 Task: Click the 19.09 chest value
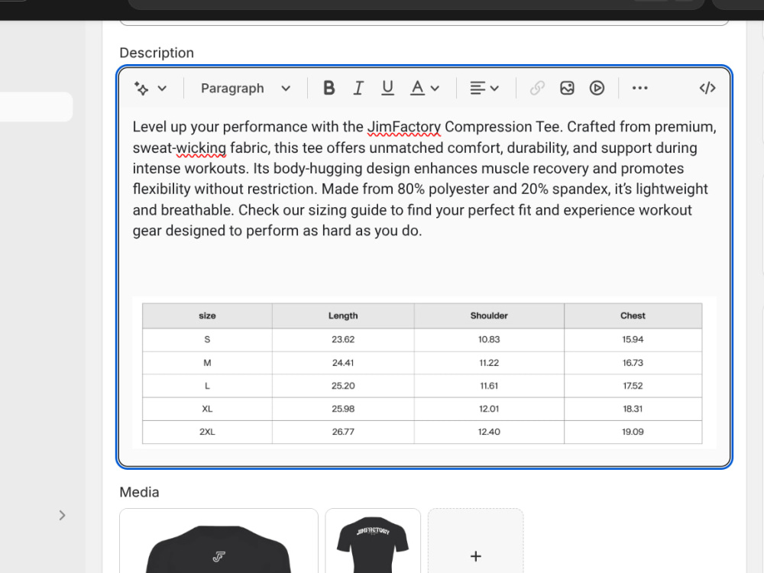click(633, 432)
